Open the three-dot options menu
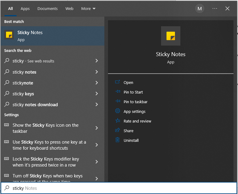238x194 pixels. click(215, 8)
